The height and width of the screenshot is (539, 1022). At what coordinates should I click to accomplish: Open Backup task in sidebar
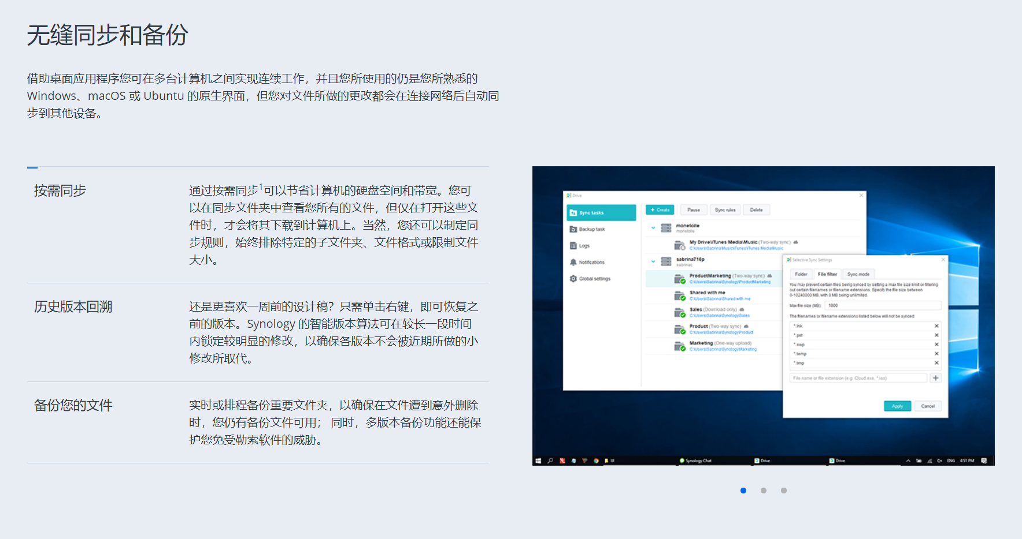pyautogui.click(x=591, y=230)
